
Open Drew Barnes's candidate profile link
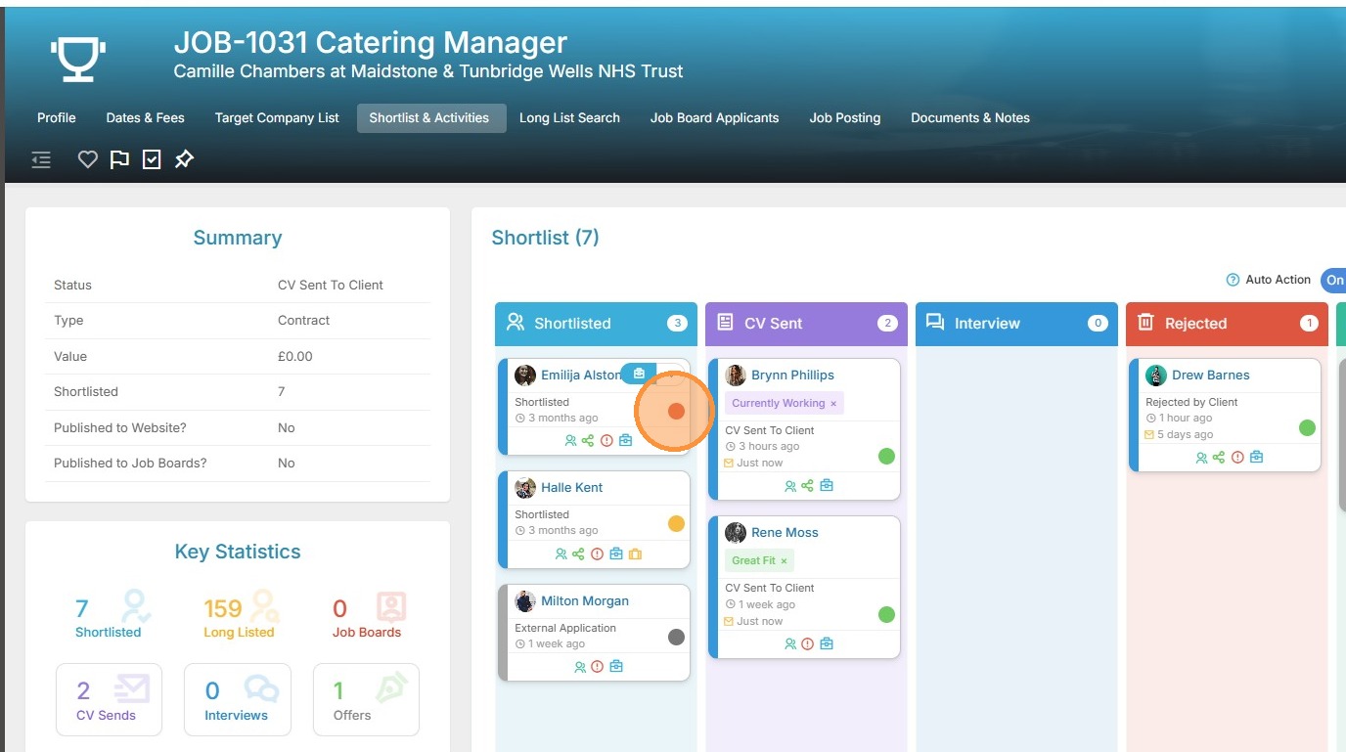(1211, 376)
